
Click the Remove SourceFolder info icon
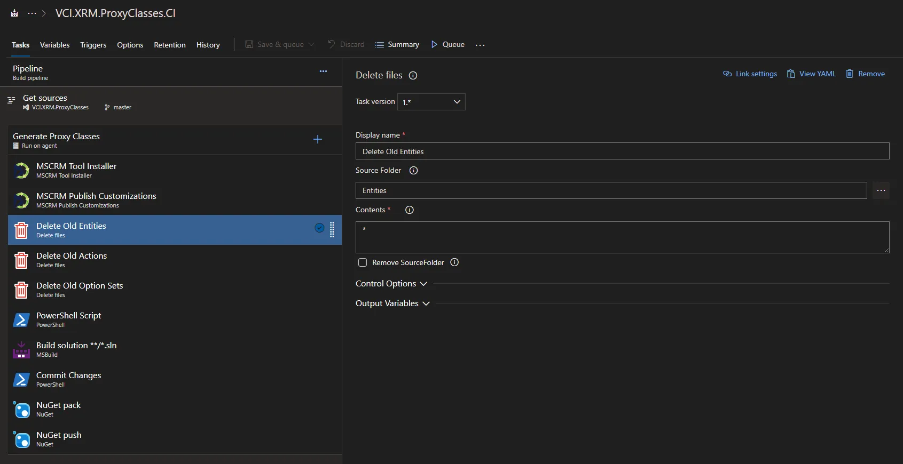454,262
